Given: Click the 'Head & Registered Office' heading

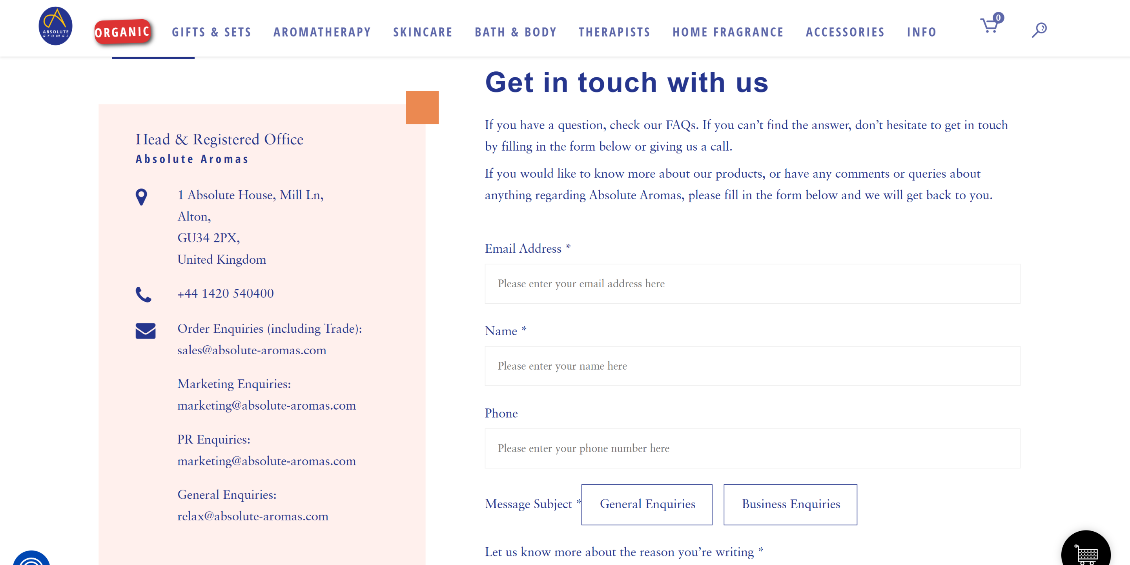Looking at the screenshot, I should [219, 140].
